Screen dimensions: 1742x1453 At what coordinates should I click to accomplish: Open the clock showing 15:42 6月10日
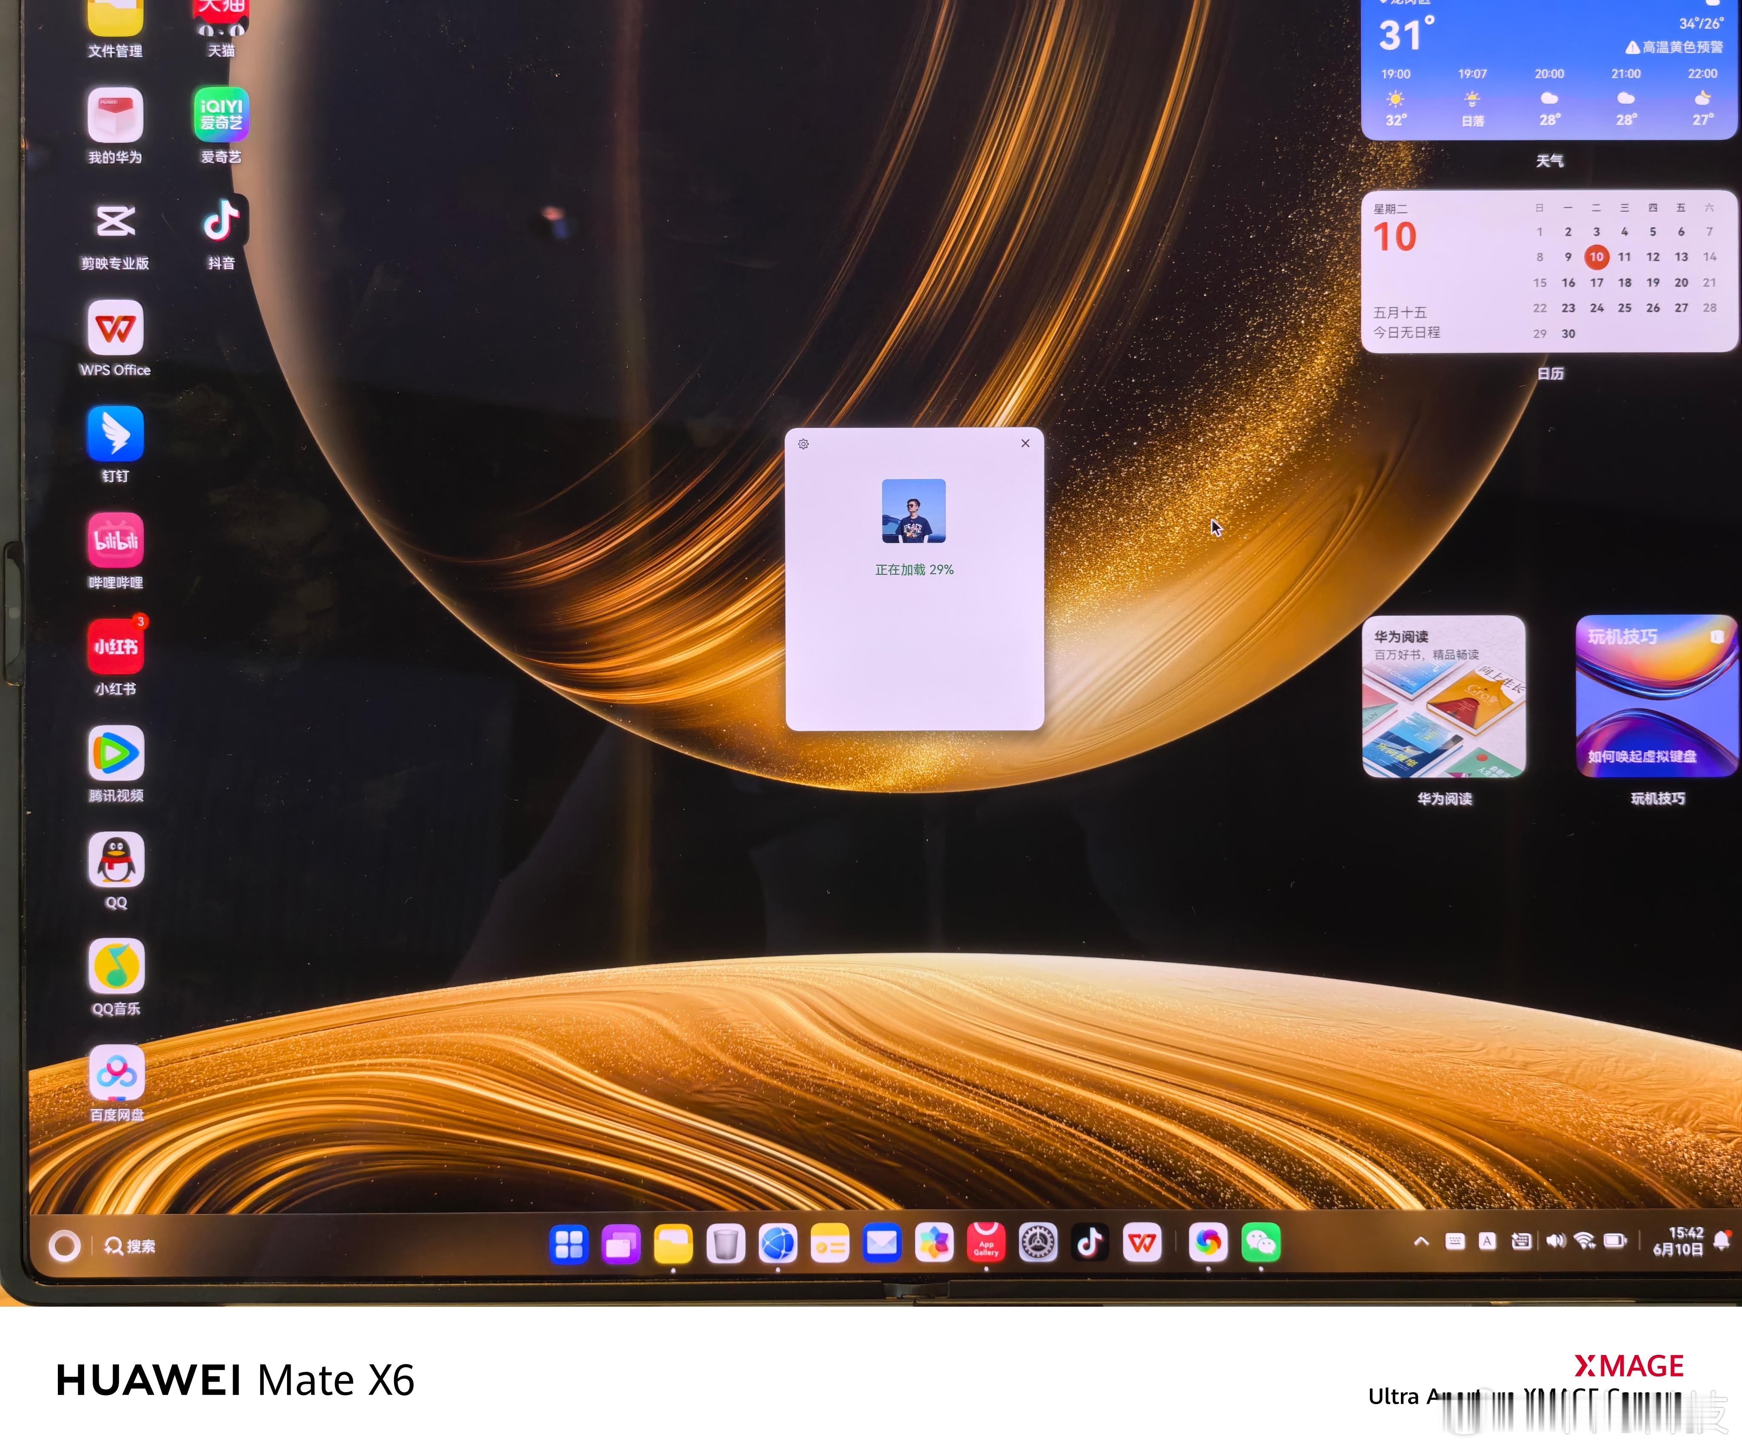pos(1679,1242)
